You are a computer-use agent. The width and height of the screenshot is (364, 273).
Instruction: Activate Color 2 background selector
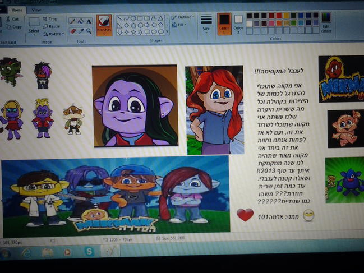[x=238, y=24]
